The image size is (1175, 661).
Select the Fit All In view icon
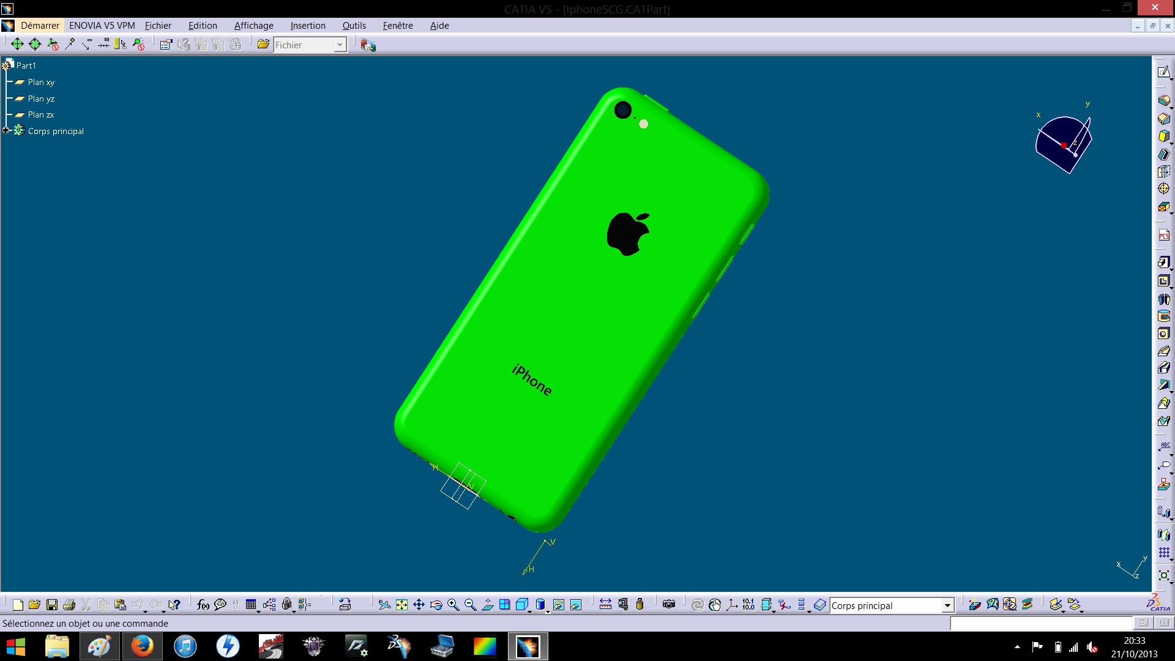[x=401, y=605]
